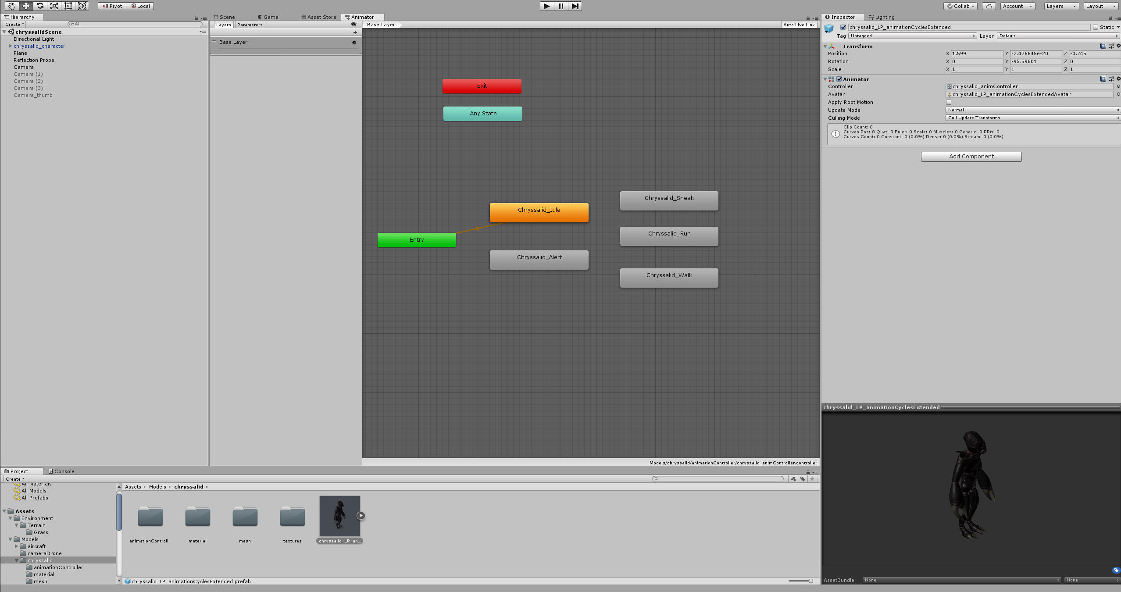Click the Base Layer settings gear
The width and height of the screenshot is (1121, 592).
click(354, 42)
